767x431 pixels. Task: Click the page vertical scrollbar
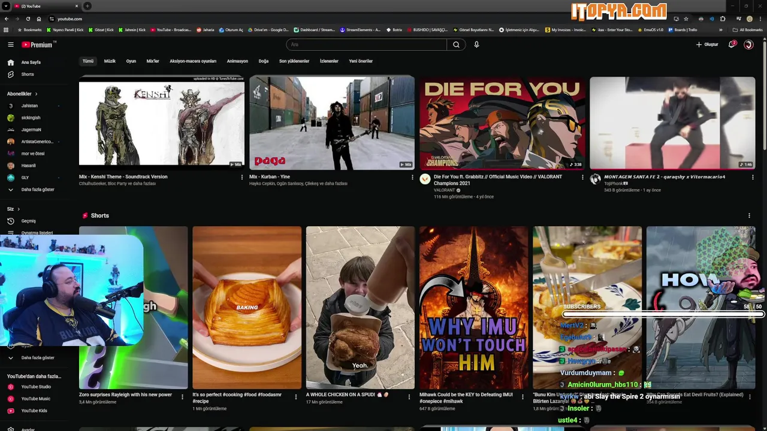765,96
